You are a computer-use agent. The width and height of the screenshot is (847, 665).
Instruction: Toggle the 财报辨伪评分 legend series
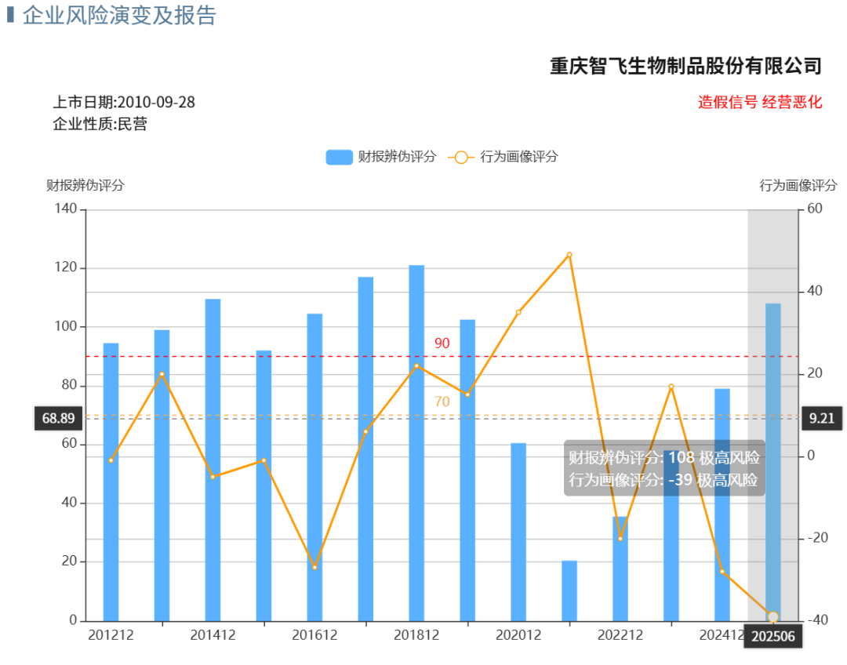point(381,157)
